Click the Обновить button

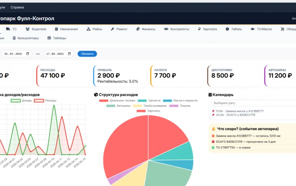click(x=87, y=54)
